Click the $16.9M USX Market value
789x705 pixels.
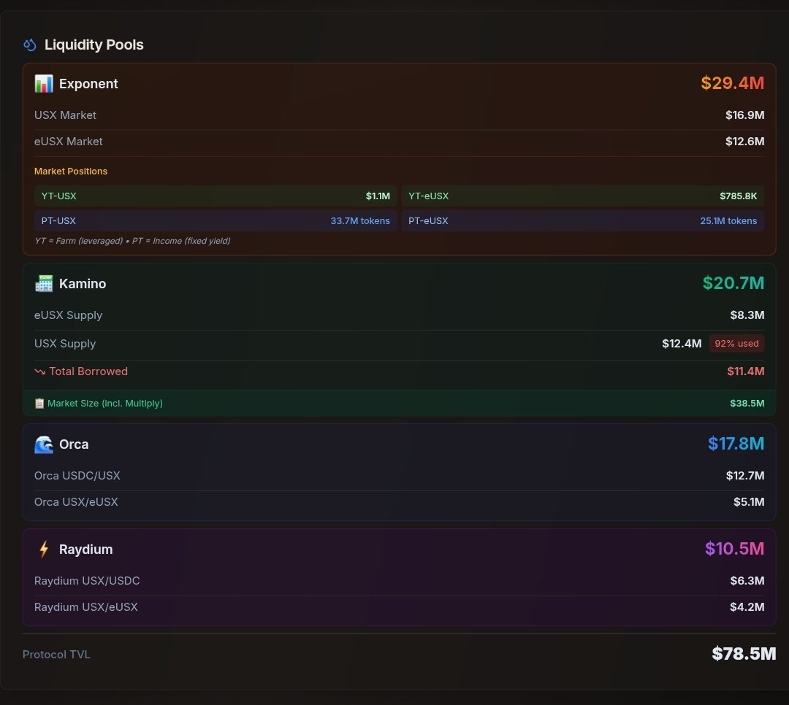coord(744,115)
